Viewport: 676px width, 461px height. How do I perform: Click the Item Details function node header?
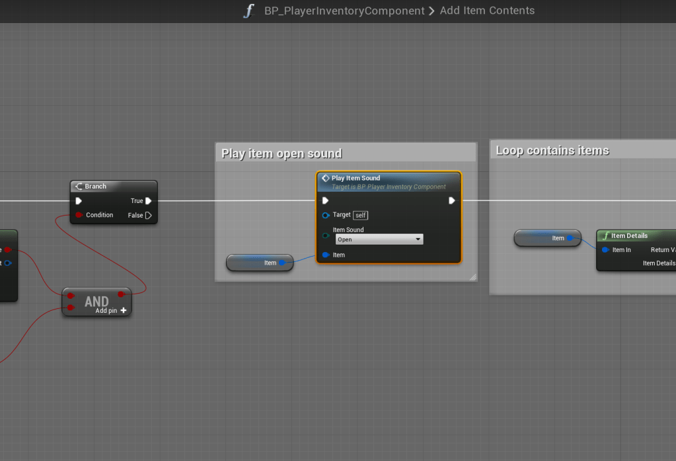coord(636,235)
